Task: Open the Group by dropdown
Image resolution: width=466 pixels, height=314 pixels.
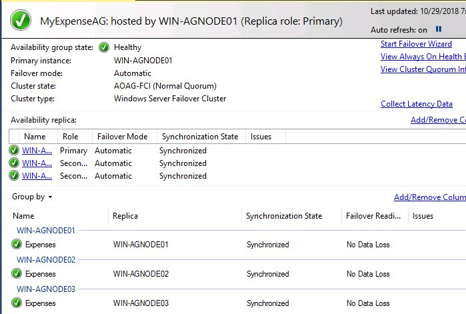Action: coord(32,197)
